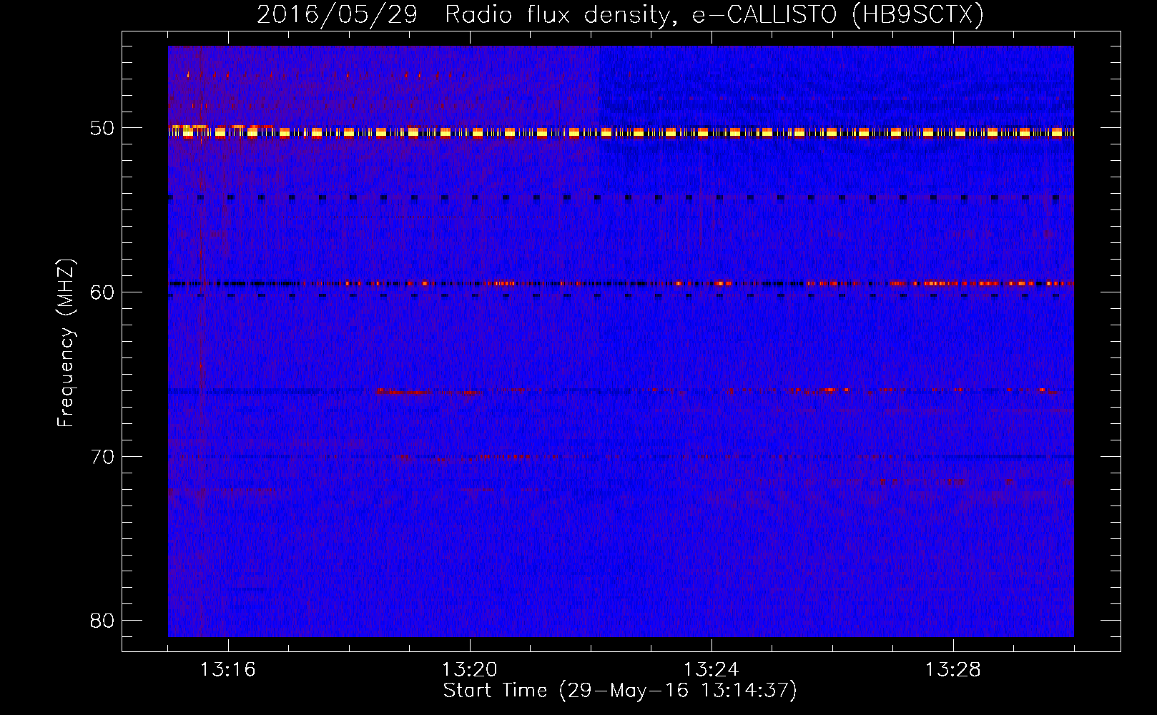This screenshot has height=715, width=1157.
Task: Click the red-black dashed band just below 60 MHz
Action: tap(621, 283)
